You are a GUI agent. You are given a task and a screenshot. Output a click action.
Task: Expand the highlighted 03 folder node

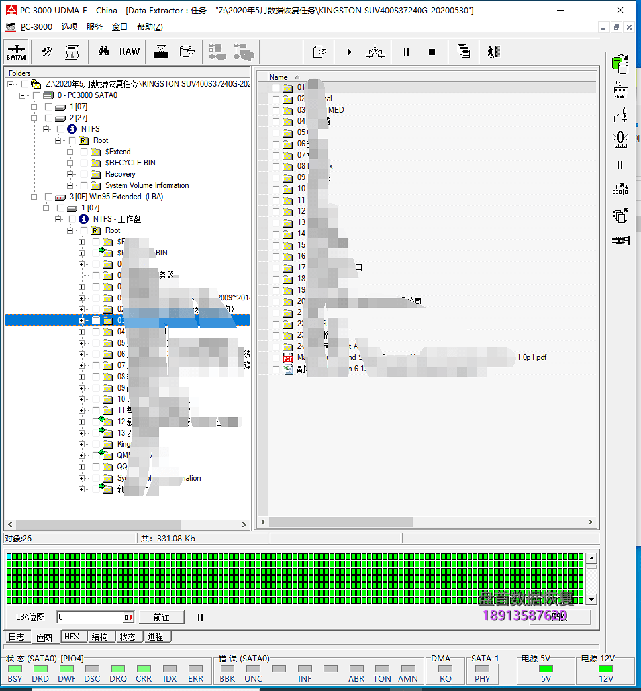click(81, 320)
